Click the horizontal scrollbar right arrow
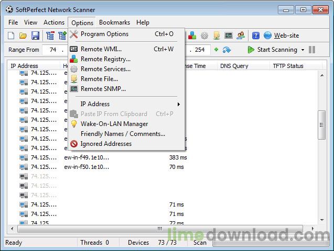The height and width of the screenshot is (251, 334). [313, 229]
